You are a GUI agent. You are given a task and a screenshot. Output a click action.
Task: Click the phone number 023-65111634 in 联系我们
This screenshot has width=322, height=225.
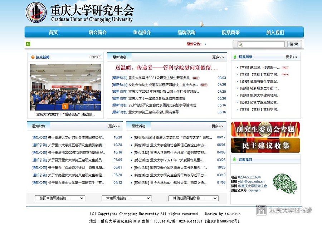(x=249, y=177)
